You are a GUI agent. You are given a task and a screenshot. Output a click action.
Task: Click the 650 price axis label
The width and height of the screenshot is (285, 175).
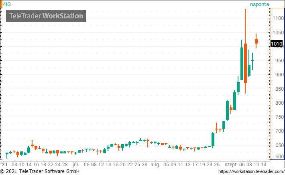click(279, 145)
